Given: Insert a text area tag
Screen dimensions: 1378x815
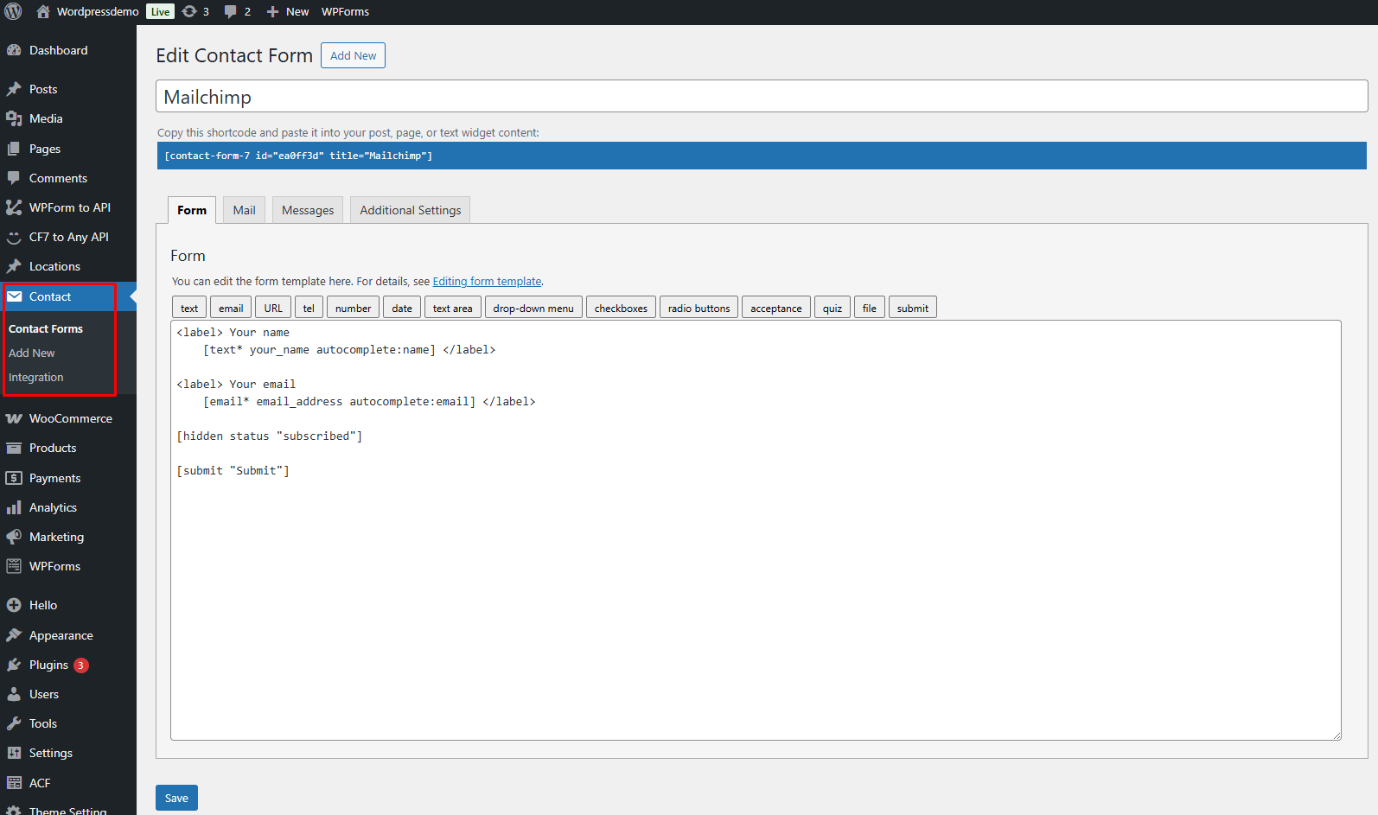Looking at the screenshot, I should tap(452, 308).
